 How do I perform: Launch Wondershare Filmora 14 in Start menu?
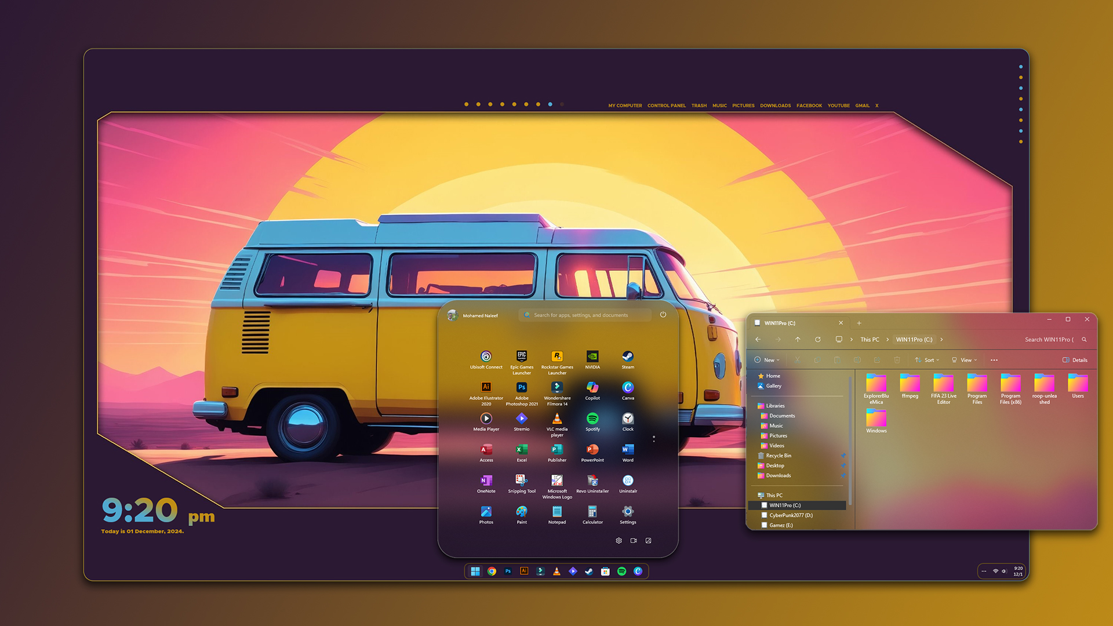(x=557, y=394)
